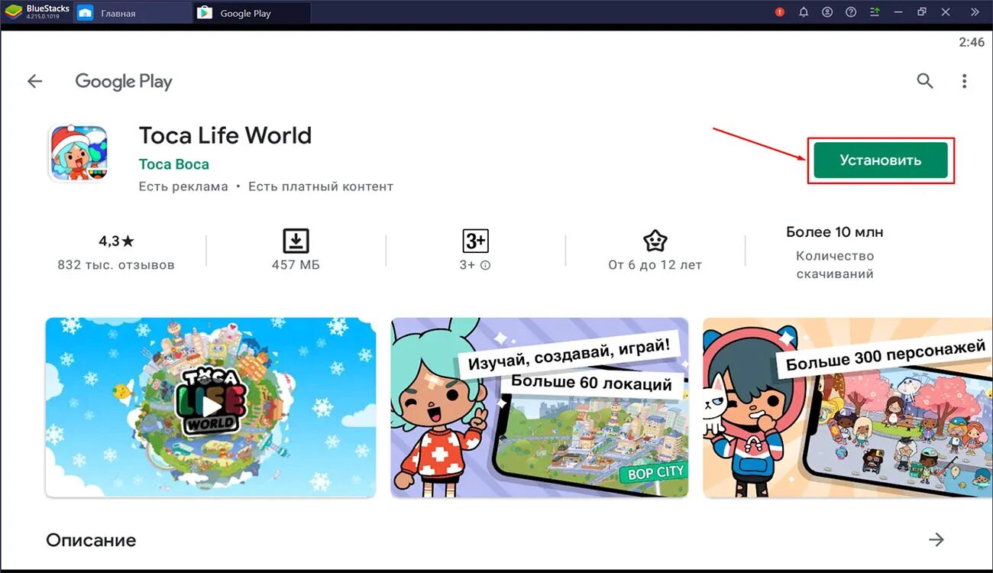Click the 3+ content rating icon
The height and width of the screenshot is (573, 993).
coord(475,241)
